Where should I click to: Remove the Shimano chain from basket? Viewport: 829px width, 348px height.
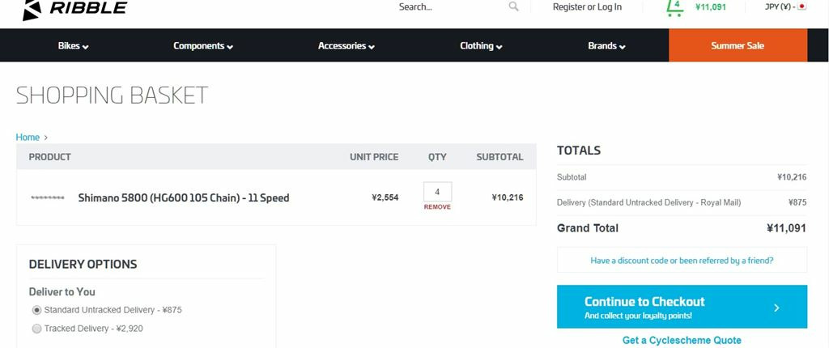(x=437, y=207)
